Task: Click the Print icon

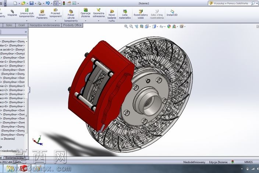Action: coord(39,3)
